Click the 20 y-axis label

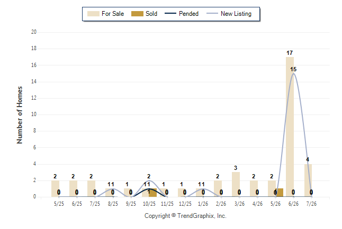point(34,32)
